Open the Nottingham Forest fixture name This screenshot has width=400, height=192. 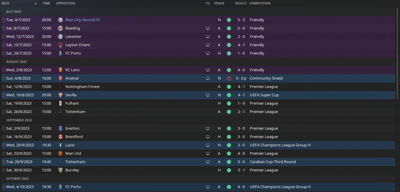(x=82, y=87)
